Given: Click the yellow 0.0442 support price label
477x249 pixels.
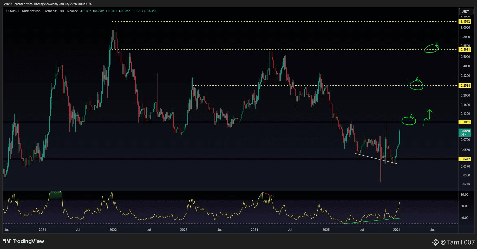Looking at the screenshot, I should (x=465, y=159).
